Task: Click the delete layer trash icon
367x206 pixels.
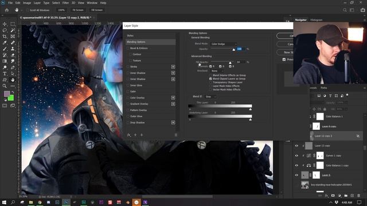Action: (358, 196)
